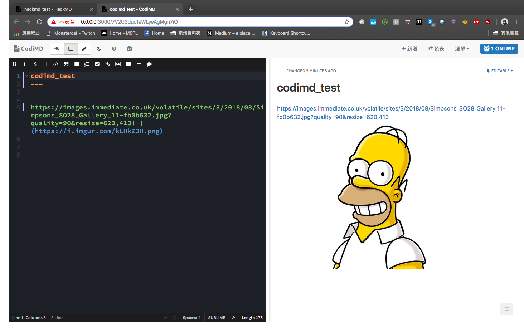
Task: Insert a horizontal line
Action: [x=139, y=64]
